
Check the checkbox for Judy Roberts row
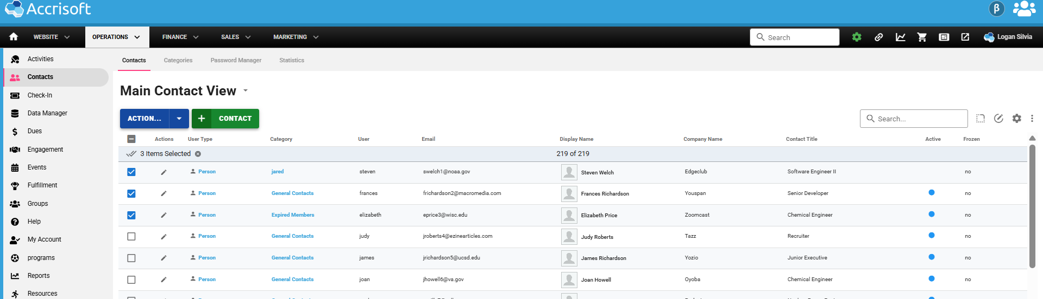131,237
